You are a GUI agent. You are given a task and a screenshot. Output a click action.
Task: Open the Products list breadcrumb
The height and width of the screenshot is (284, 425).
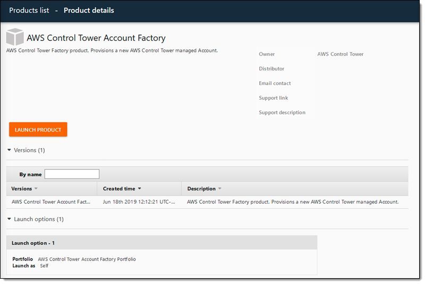[29, 10]
